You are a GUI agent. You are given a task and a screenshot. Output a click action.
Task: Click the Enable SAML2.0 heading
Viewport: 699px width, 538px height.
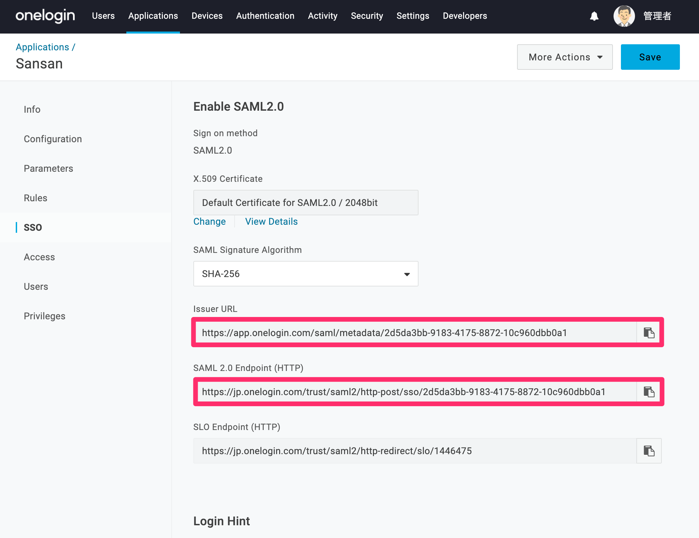239,107
